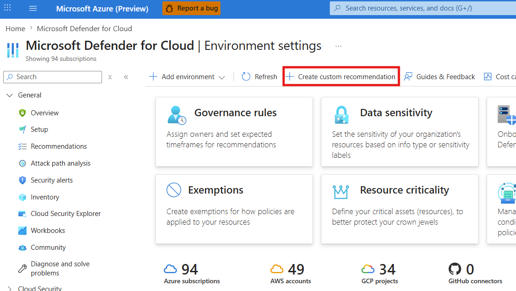Click the Workbooks chart icon
The width and height of the screenshot is (516, 291).
[22, 231]
